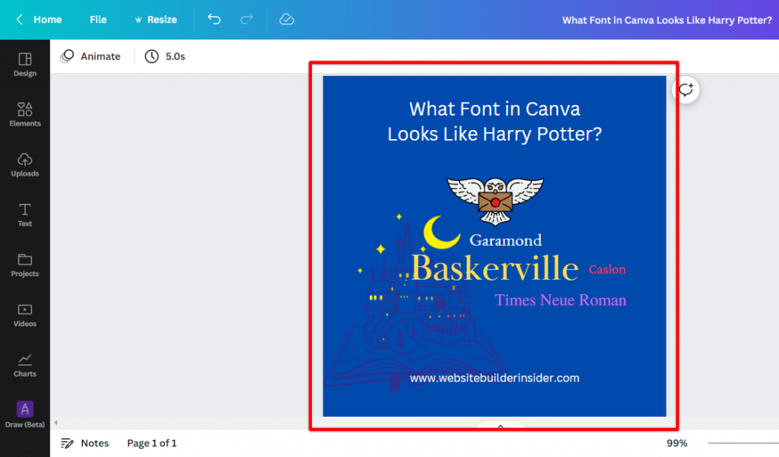Select the Draw (Beta) tool
This screenshot has height=457, width=779.
point(24,414)
